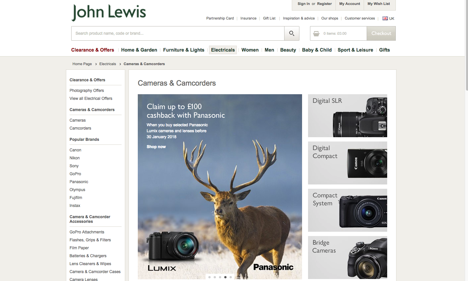Select second carousel dot indicator

215,277
